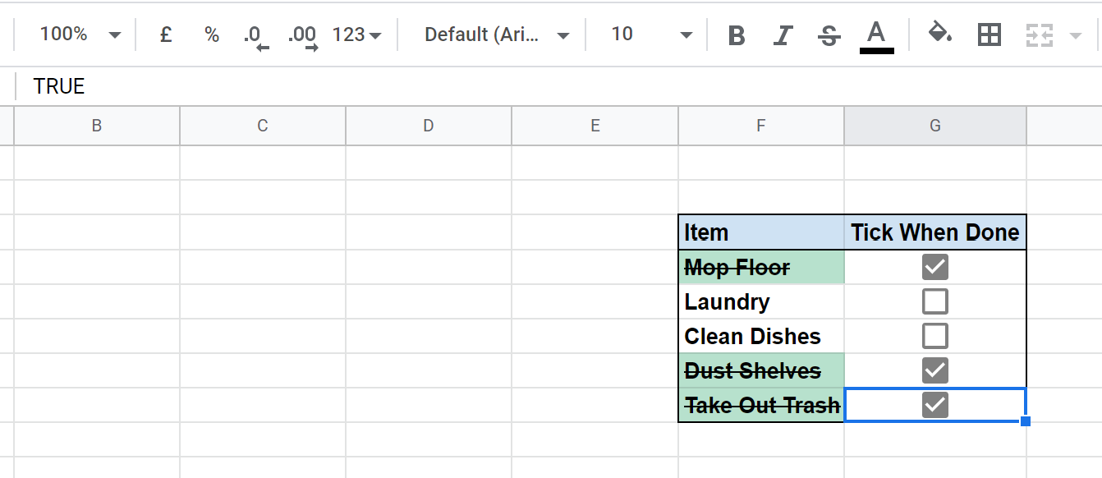Open the borders menu

[x=989, y=34]
